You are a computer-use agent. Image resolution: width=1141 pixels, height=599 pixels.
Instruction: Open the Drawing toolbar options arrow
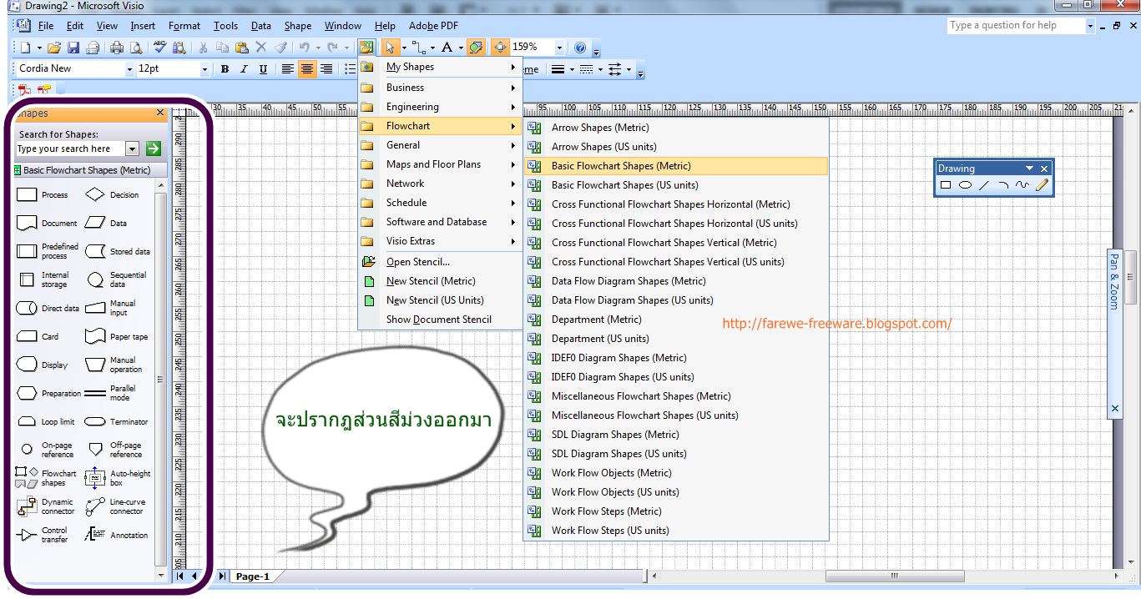click(x=1029, y=169)
